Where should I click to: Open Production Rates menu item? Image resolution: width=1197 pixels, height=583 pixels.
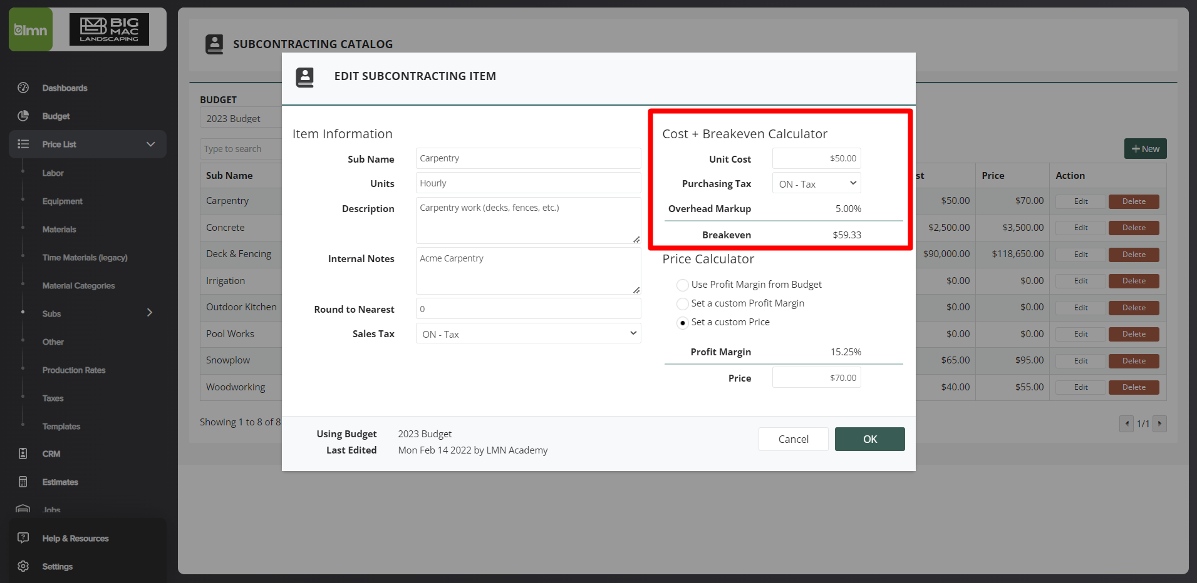pos(73,370)
